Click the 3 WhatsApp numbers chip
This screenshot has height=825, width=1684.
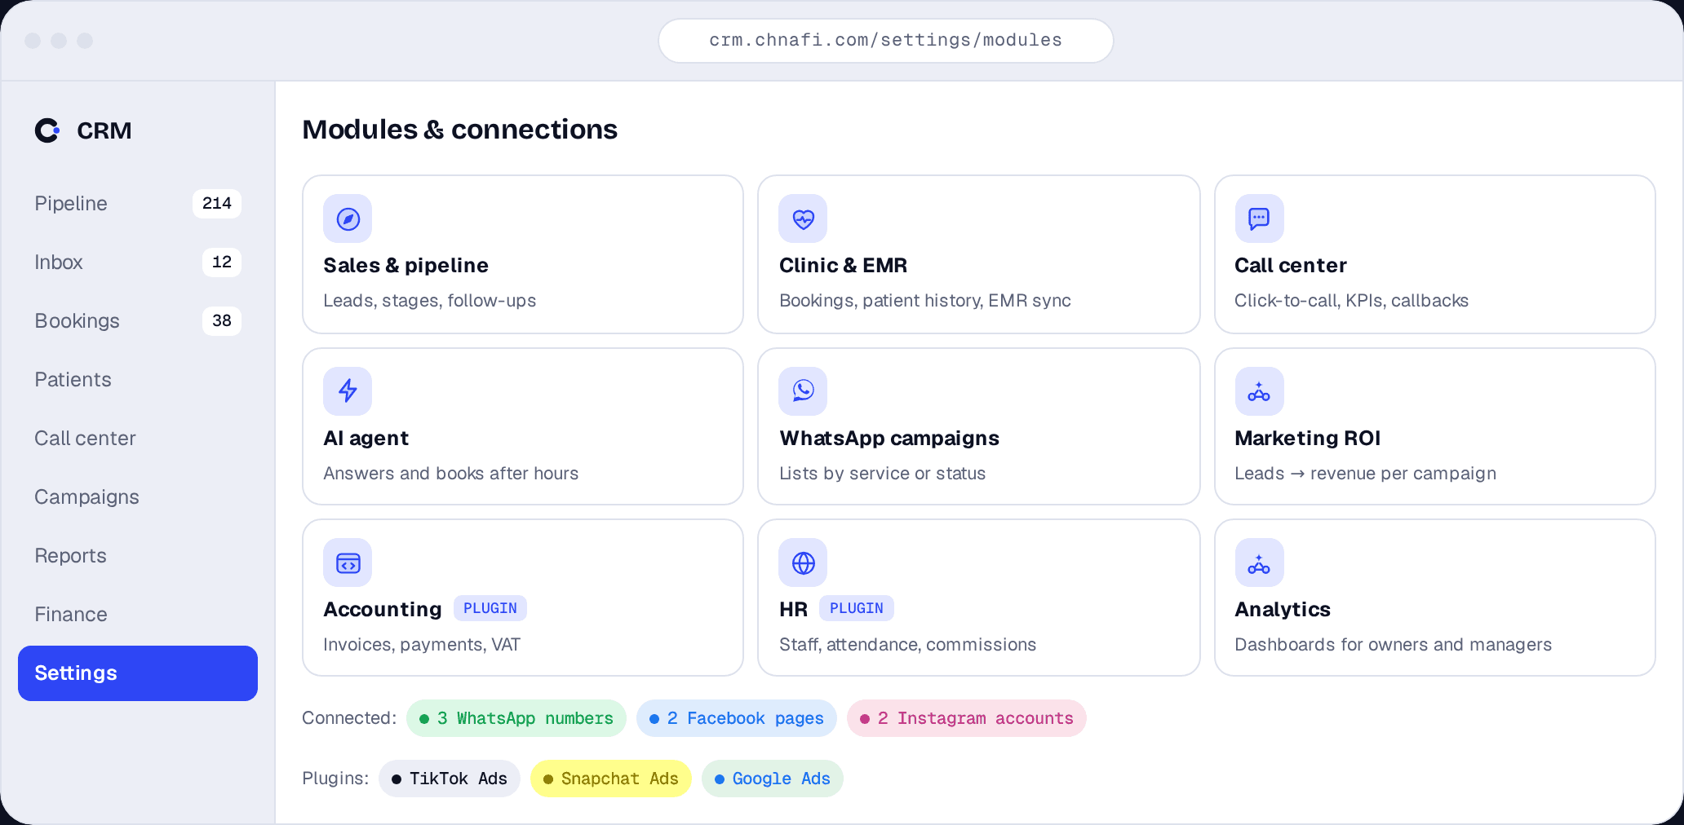coord(516,718)
